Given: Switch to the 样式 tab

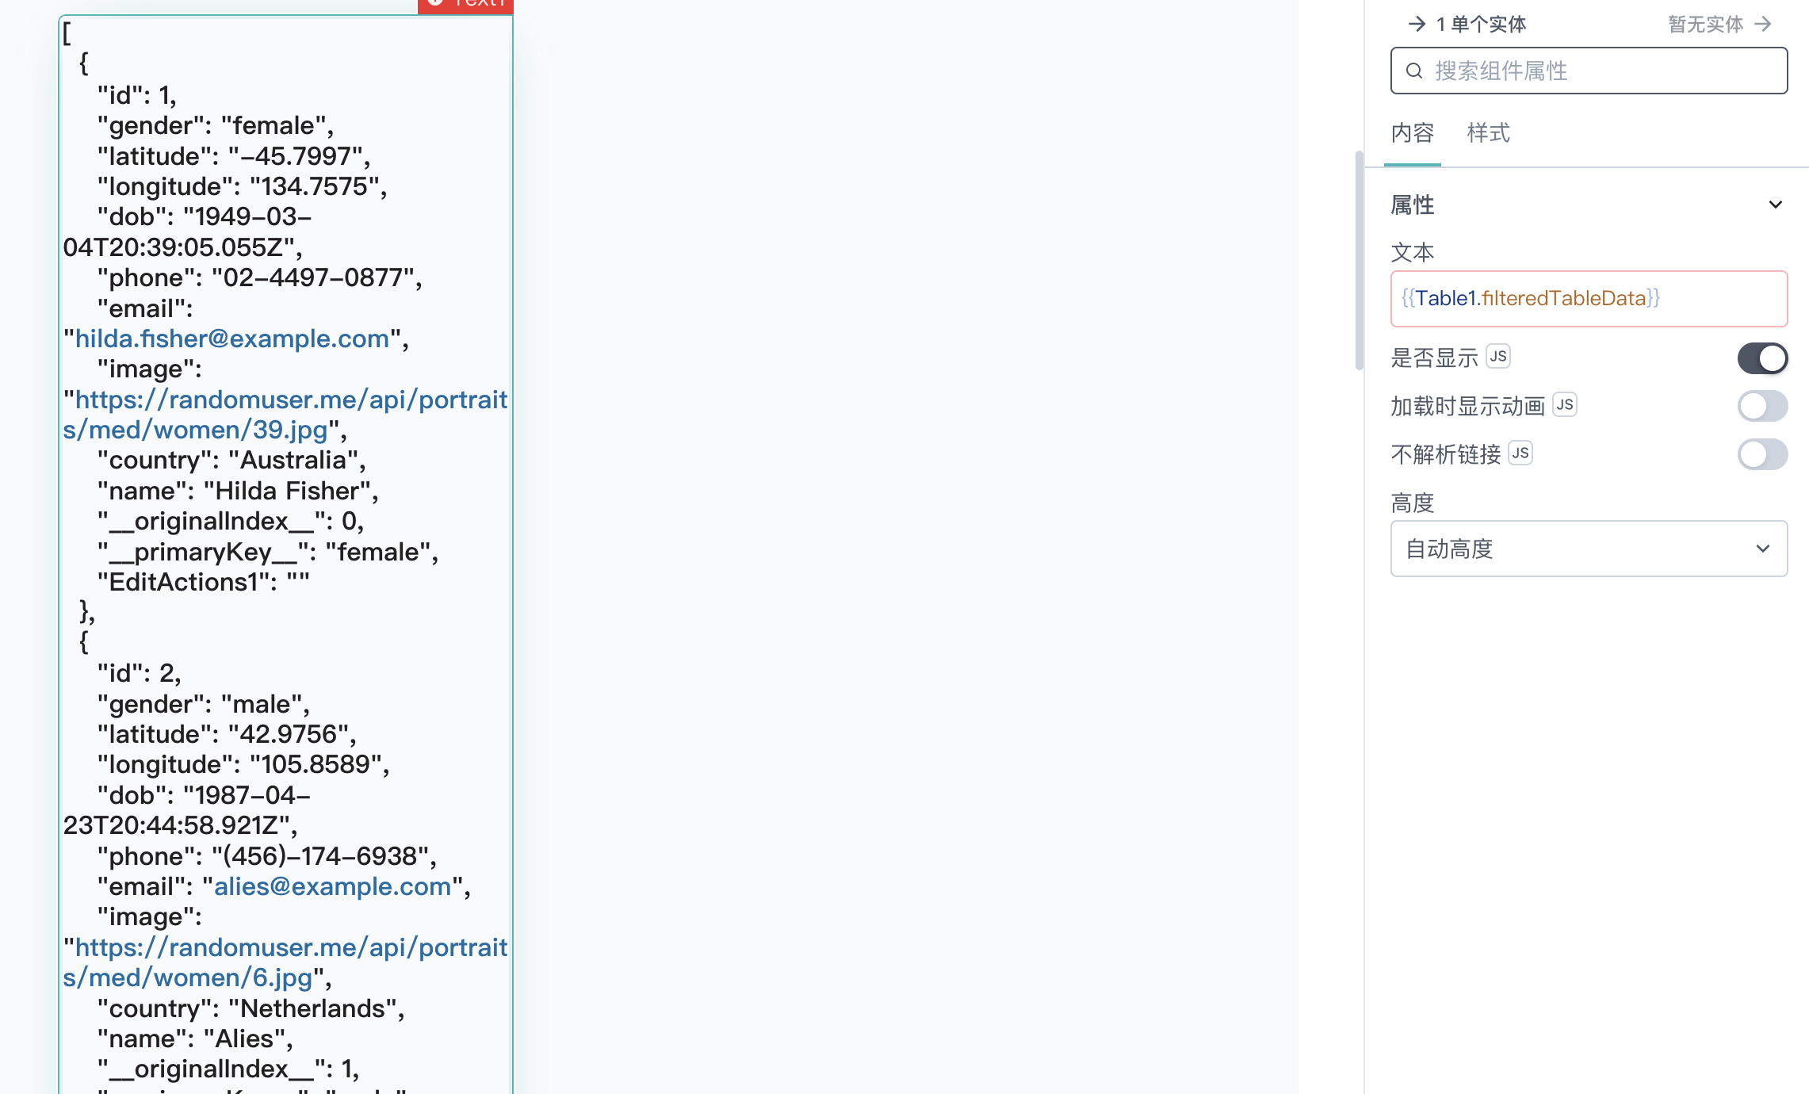Looking at the screenshot, I should click(1488, 133).
